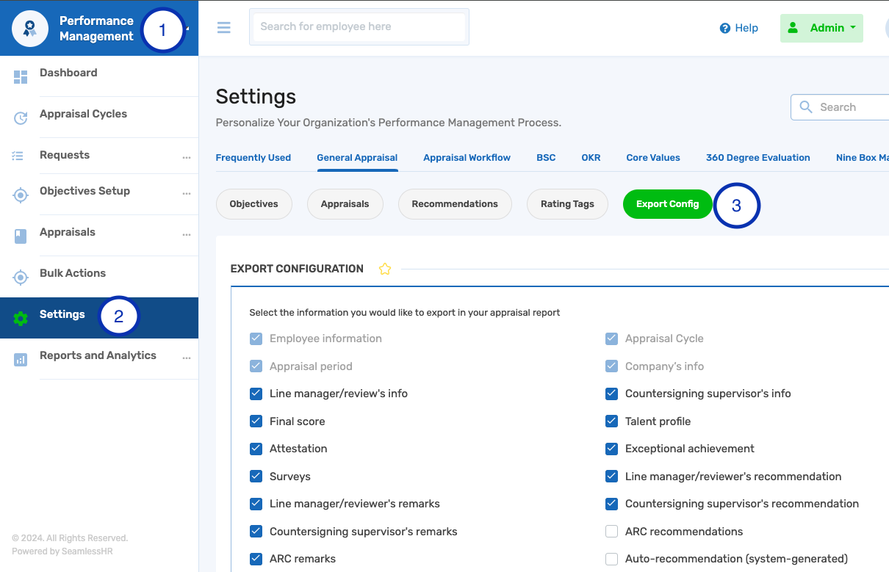Viewport: 889px width, 572px height.
Task: Click the magnifier icon in Settings search
Action: (806, 107)
